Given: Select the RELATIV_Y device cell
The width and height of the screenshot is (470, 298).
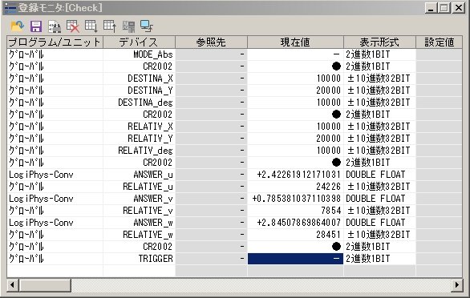Looking at the screenshot, I should 139,139.
